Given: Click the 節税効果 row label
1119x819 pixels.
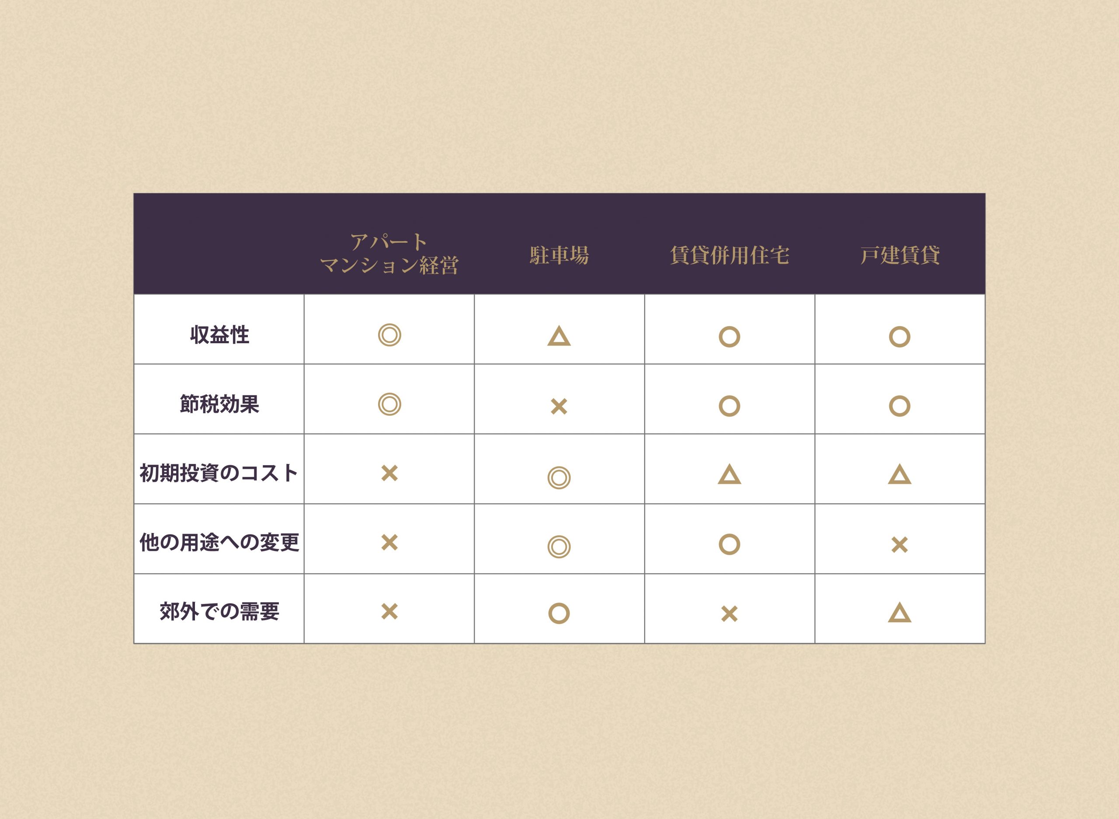Looking at the screenshot, I should pyautogui.click(x=219, y=404).
